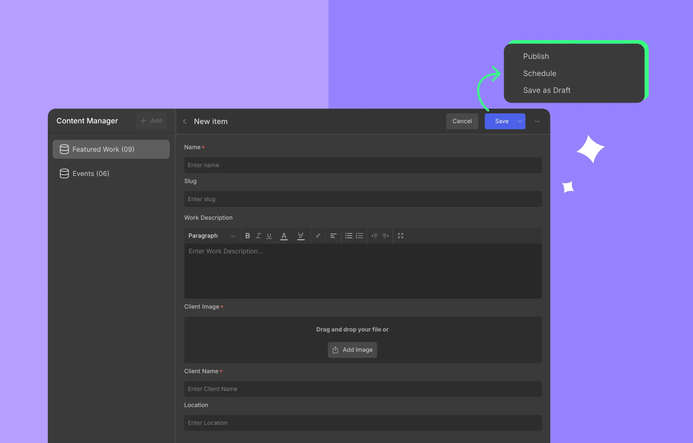Click the Client Image drop zone text

click(352, 329)
